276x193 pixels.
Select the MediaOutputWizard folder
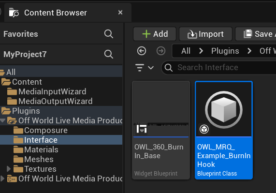pos(61,101)
